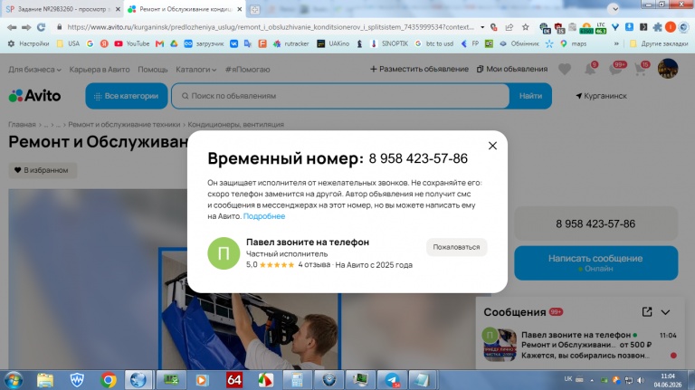The image size is (695, 390).
Task: Open Windows Start menu
Action: pos(14,380)
